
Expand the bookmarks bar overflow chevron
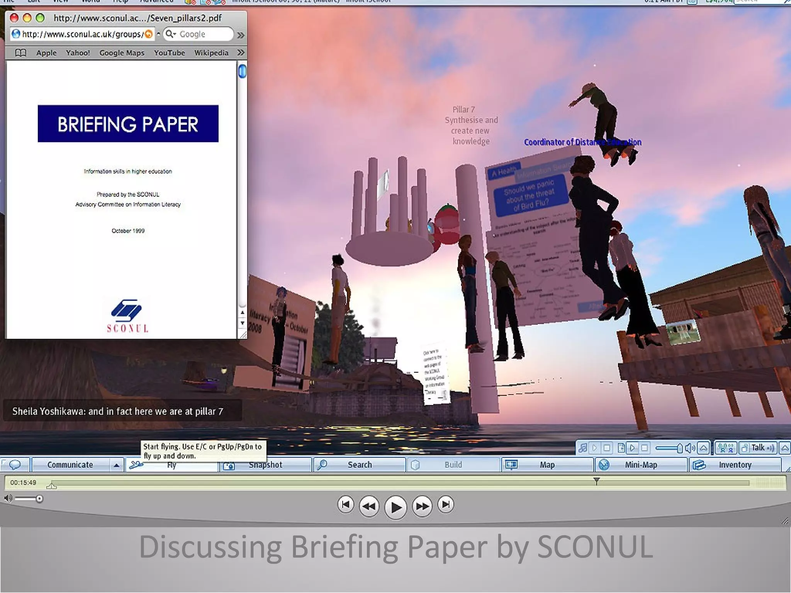click(241, 53)
